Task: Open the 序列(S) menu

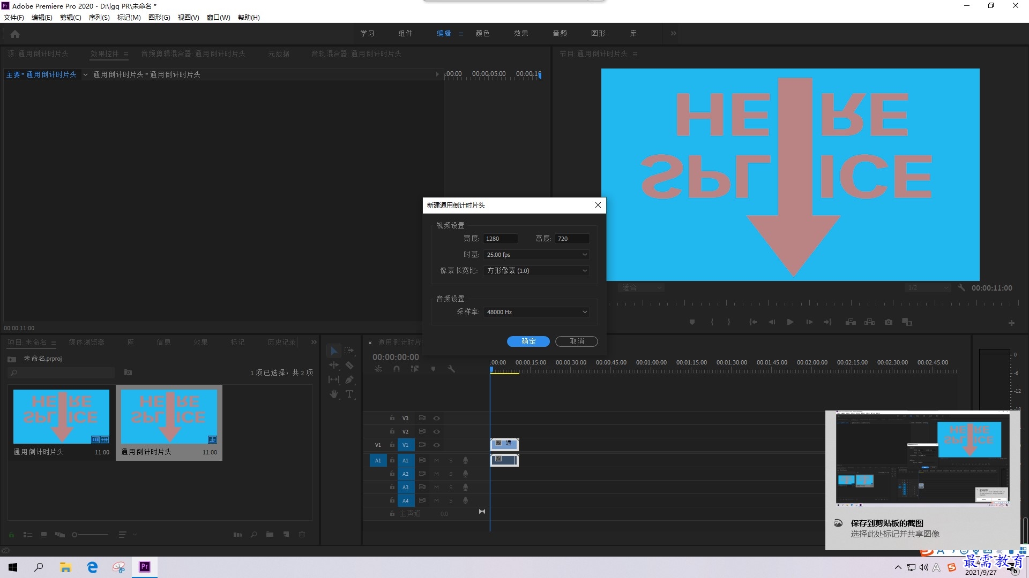Action: (x=99, y=18)
